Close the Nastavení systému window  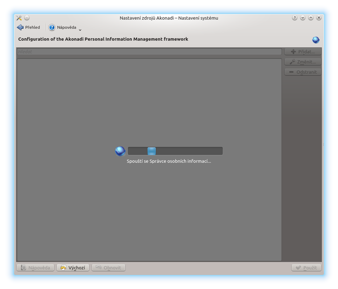click(x=319, y=18)
